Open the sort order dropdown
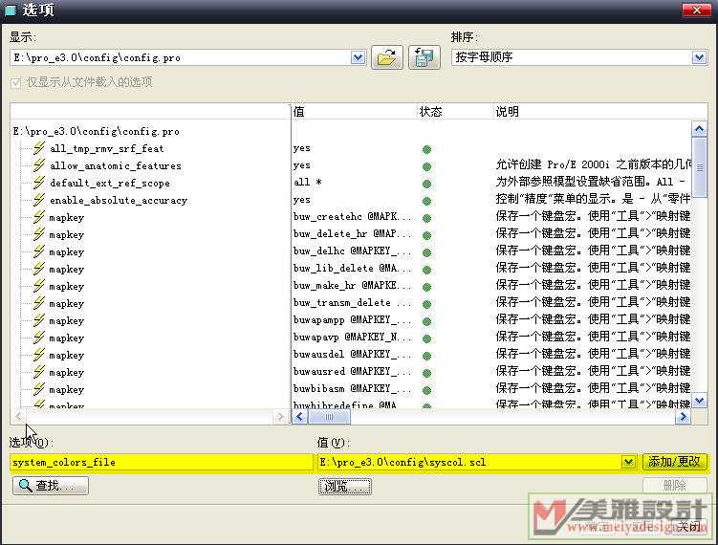This screenshot has height=545, width=718. [699, 57]
